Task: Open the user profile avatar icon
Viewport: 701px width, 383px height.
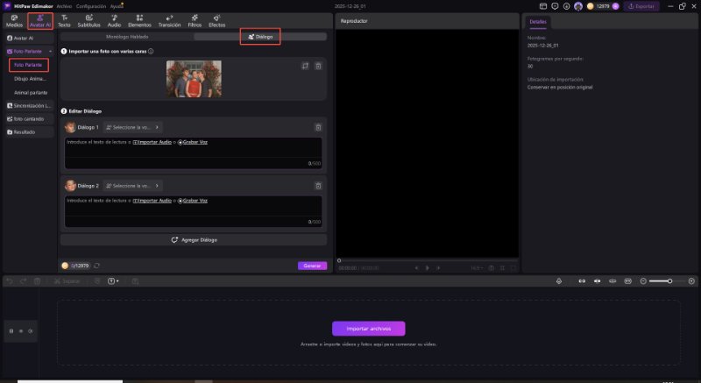Action: (x=578, y=6)
